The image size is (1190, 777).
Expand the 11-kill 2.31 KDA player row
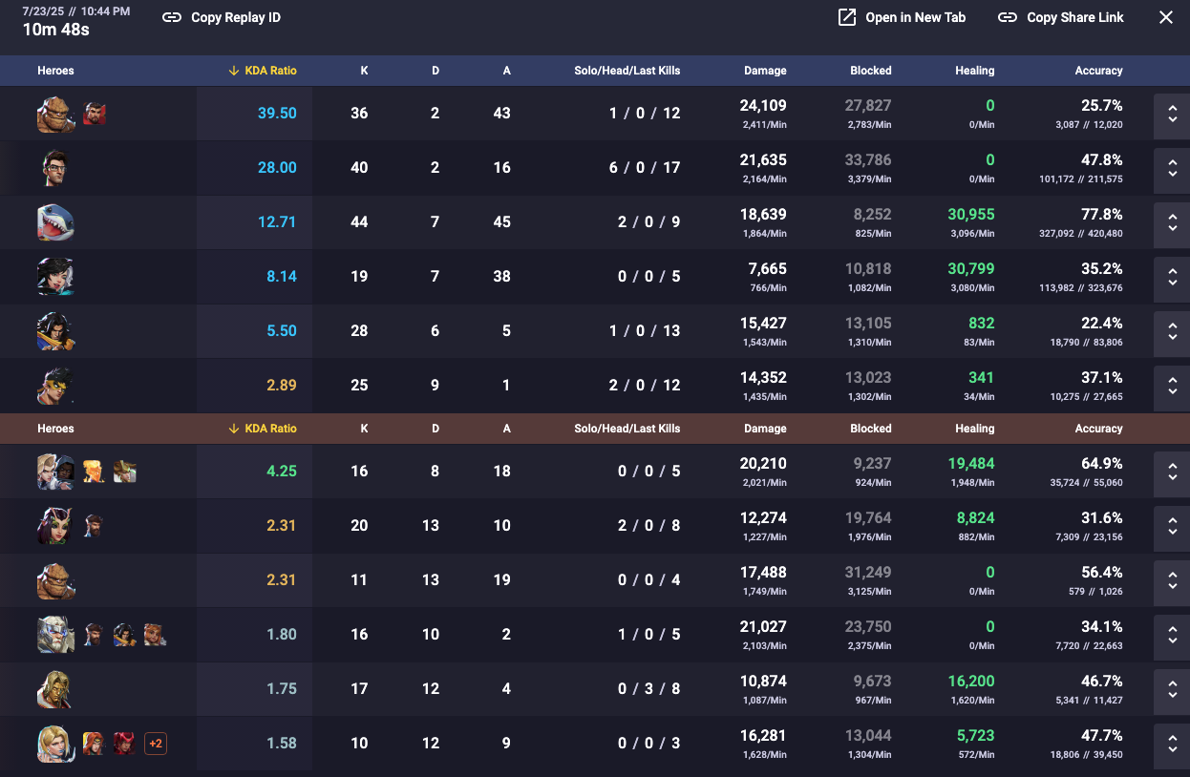click(1172, 580)
